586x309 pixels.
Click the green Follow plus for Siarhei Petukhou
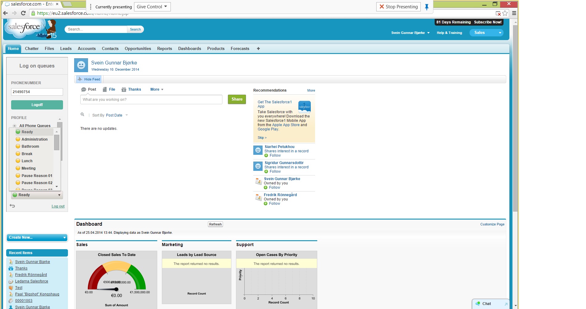(266, 155)
